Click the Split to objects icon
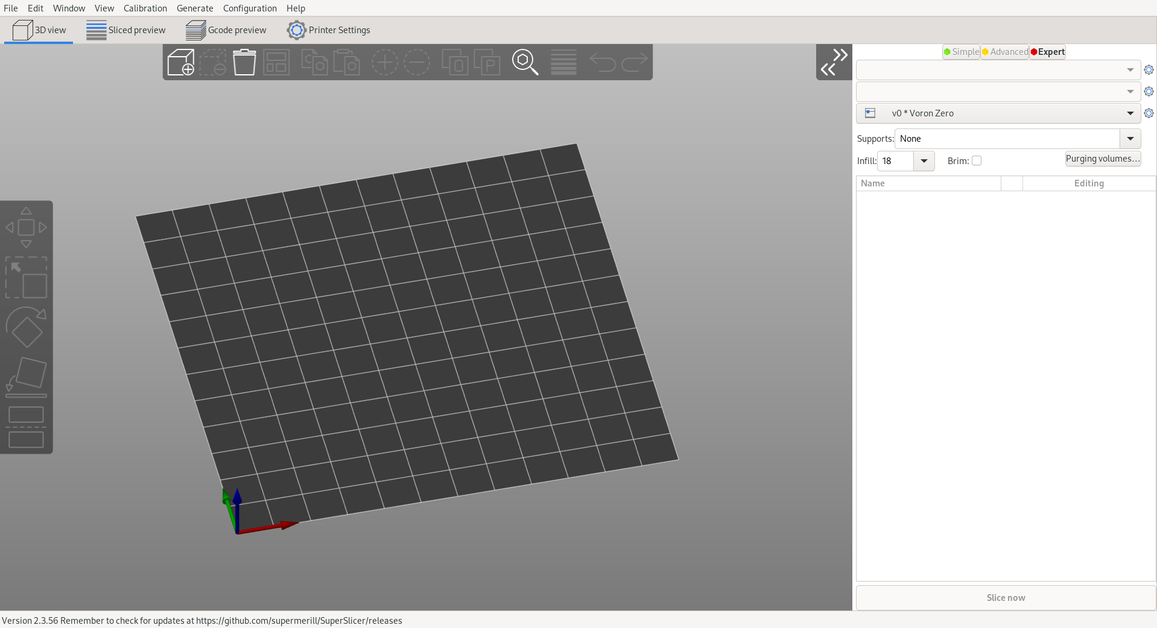This screenshot has width=1157, height=628. pyautogui.click(x=455, y=62)
